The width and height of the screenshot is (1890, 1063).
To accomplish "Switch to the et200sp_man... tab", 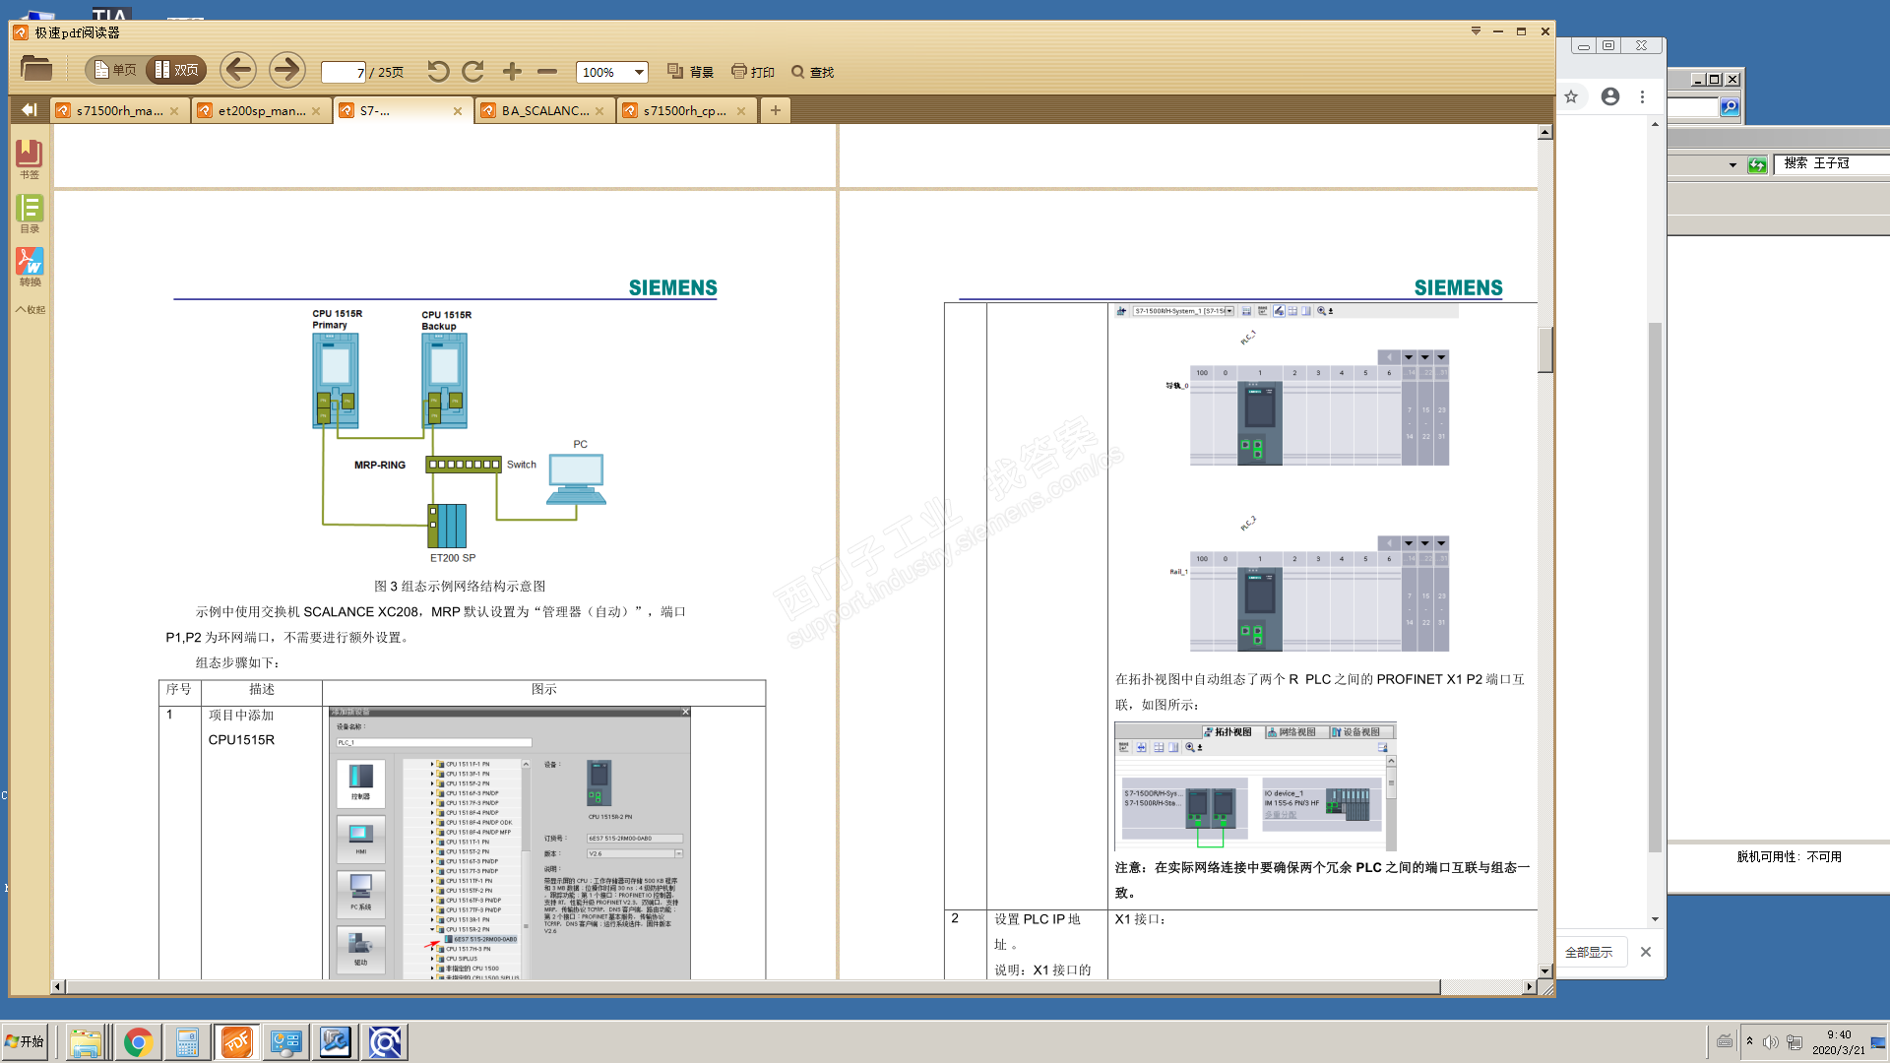I will coord(261,111).
